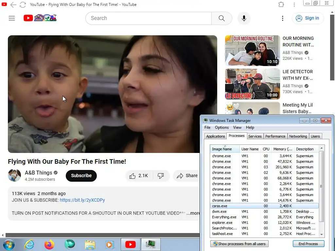Reload the page with refresh icon

pyautogui.click(x=23, y=5)
